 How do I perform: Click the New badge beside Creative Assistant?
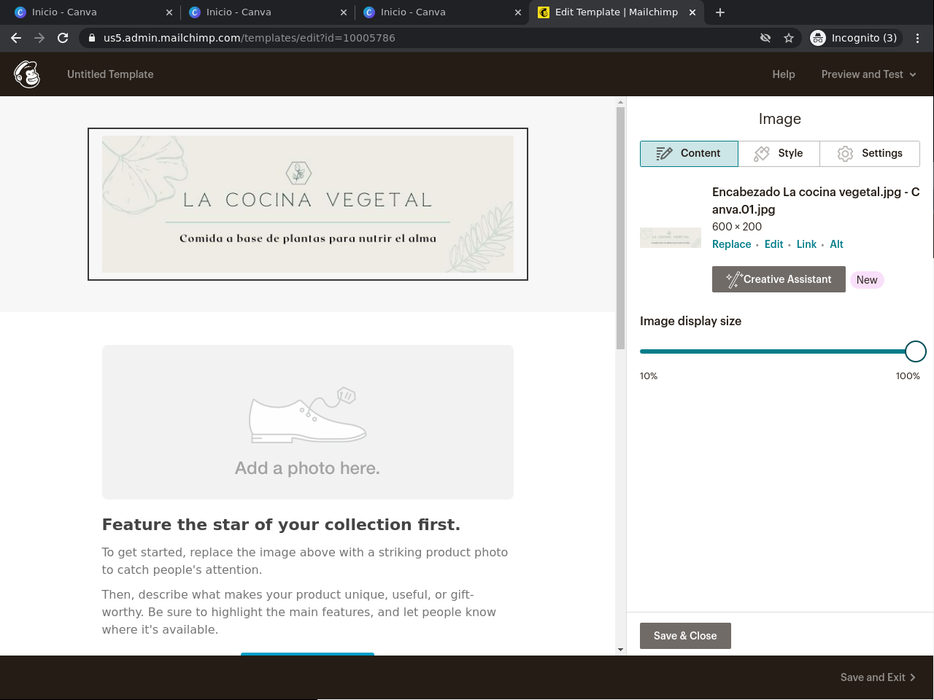(867, 280)
